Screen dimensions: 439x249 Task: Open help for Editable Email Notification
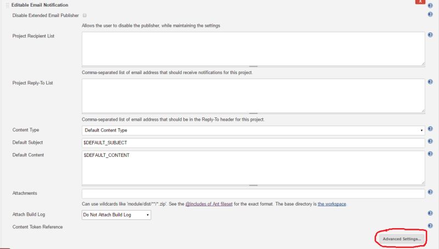430,6
